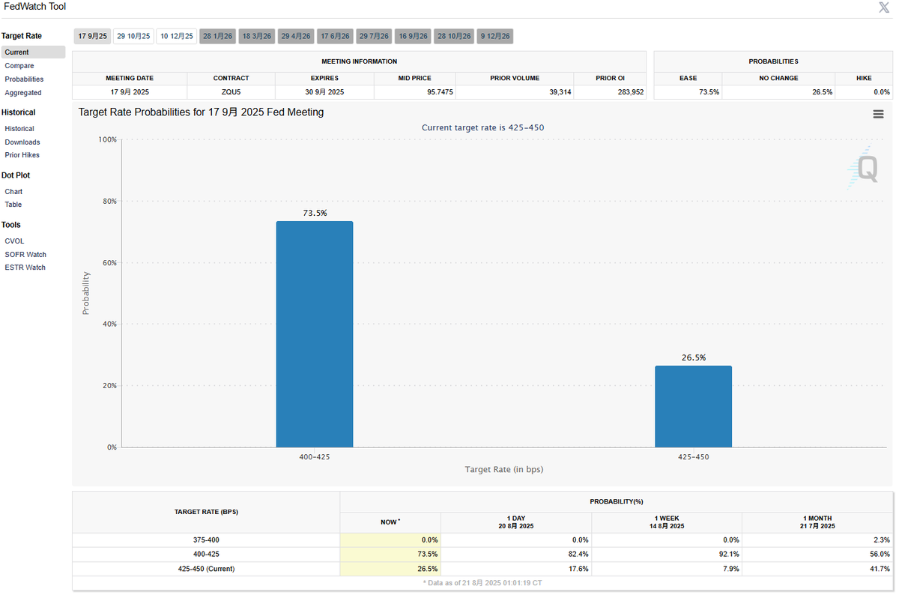Open the 18 3月26 meeting tab
This screenshot has width=899, height=595.
coord(257,36)
